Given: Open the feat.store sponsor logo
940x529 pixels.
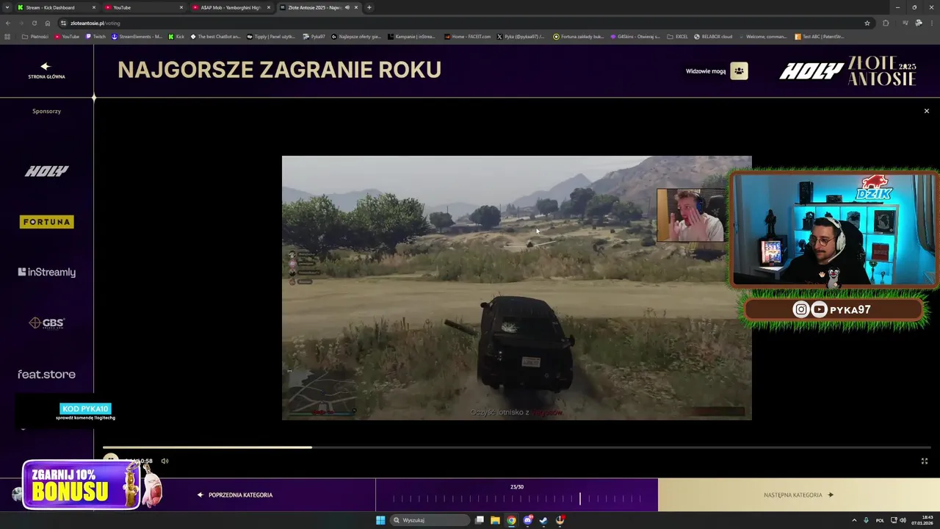Looking at the screenshot, I should click(46, 374).
